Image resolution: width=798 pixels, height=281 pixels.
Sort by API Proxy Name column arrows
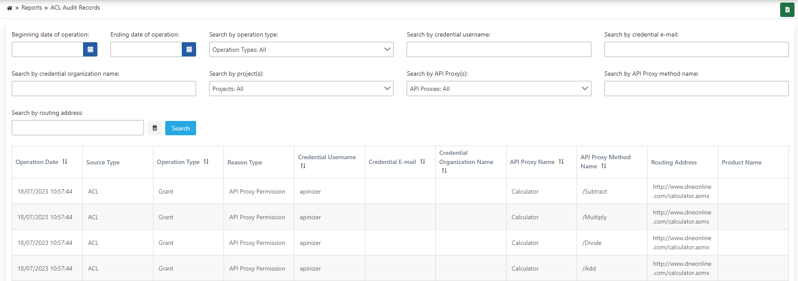561,162
